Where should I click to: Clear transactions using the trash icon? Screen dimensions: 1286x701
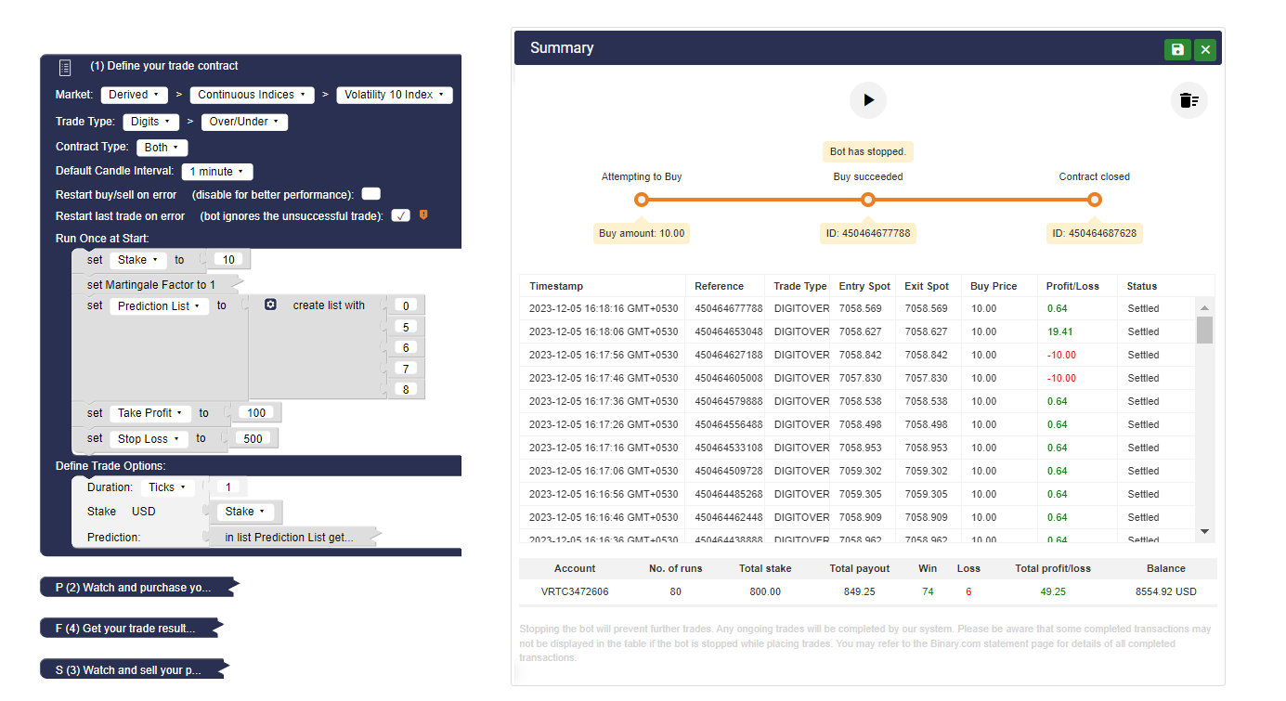coord(1189,99)
